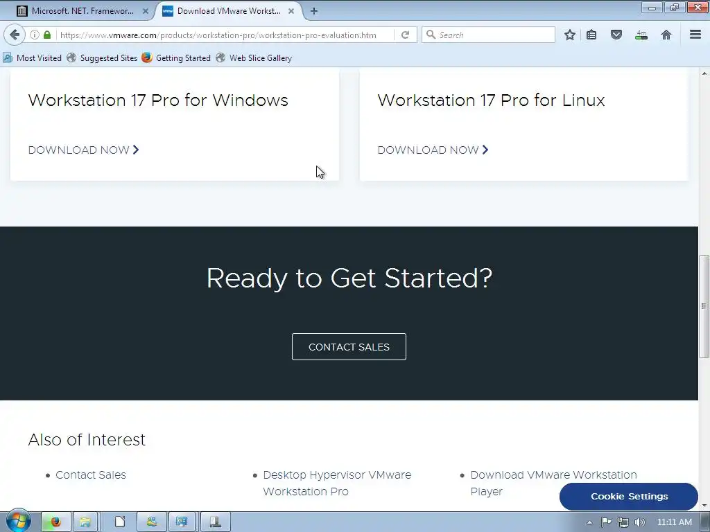Image resolution: width=710 pixels, height=532 pixels.
Task: Download Workstation 17 Pro for Linux
Action: [x=433, y=150]
